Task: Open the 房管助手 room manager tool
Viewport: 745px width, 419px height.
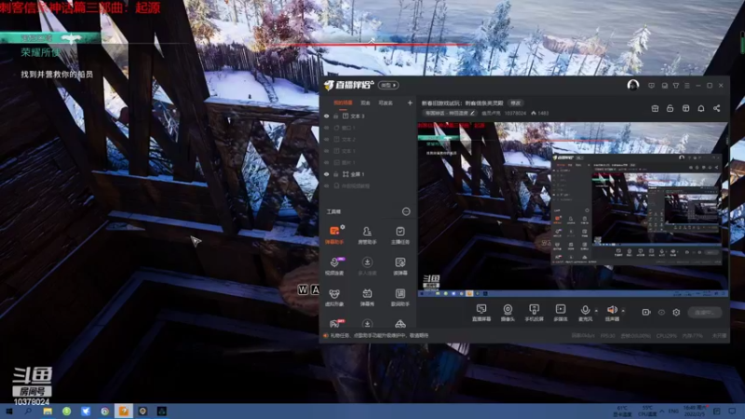Action: (367, 235)
